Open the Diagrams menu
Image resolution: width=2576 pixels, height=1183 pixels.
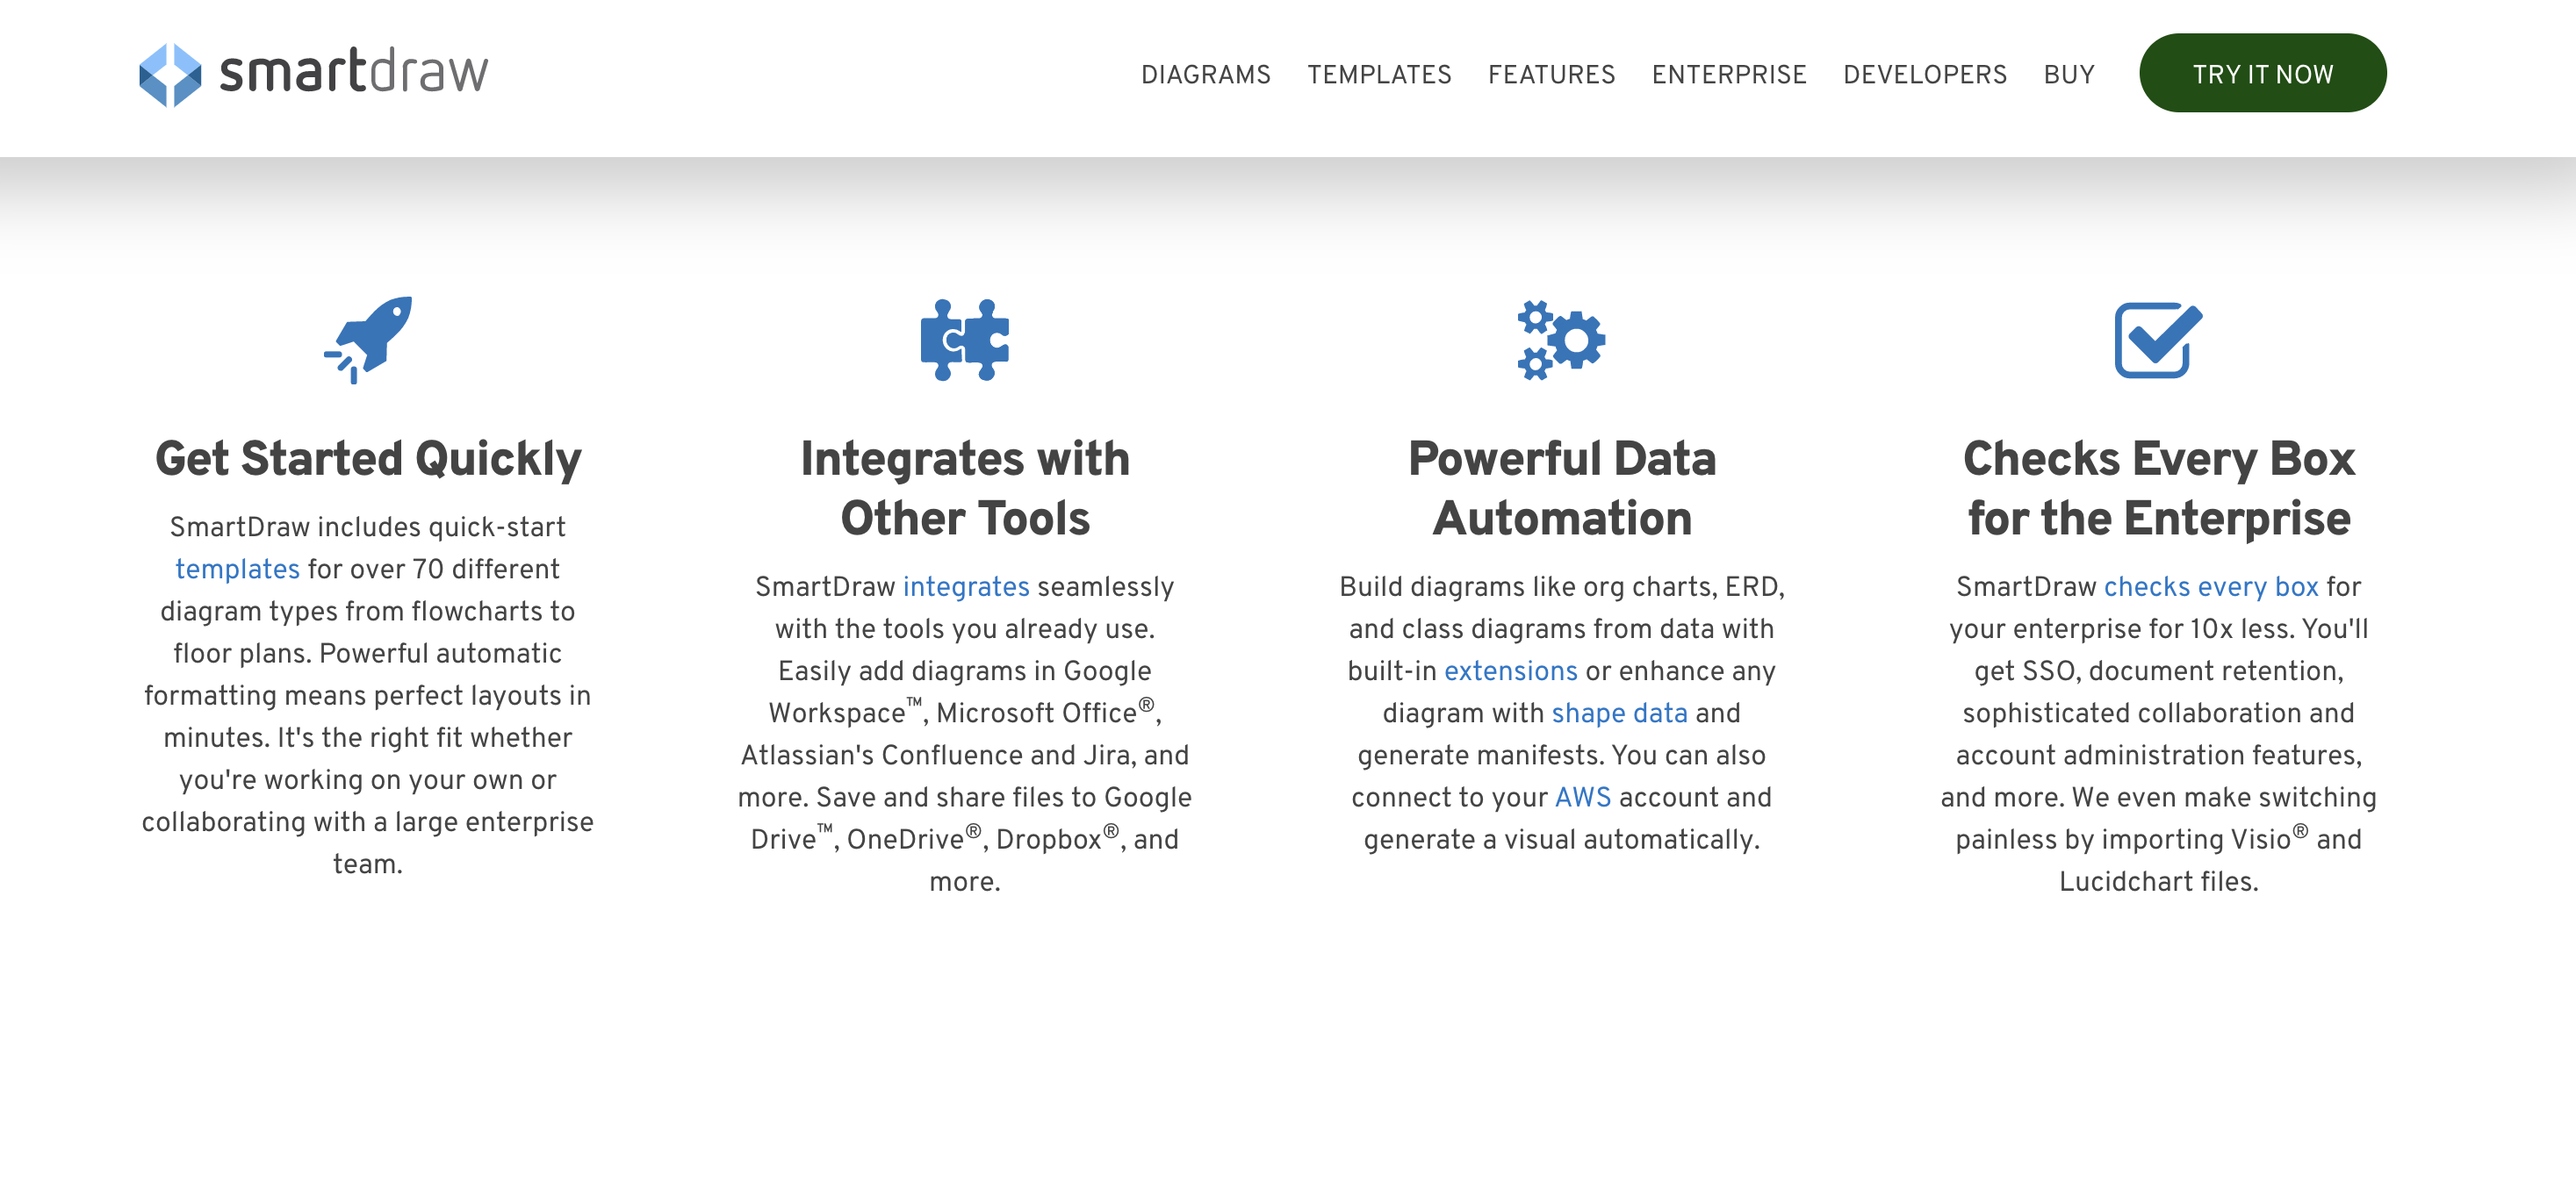pos(1205,75)
